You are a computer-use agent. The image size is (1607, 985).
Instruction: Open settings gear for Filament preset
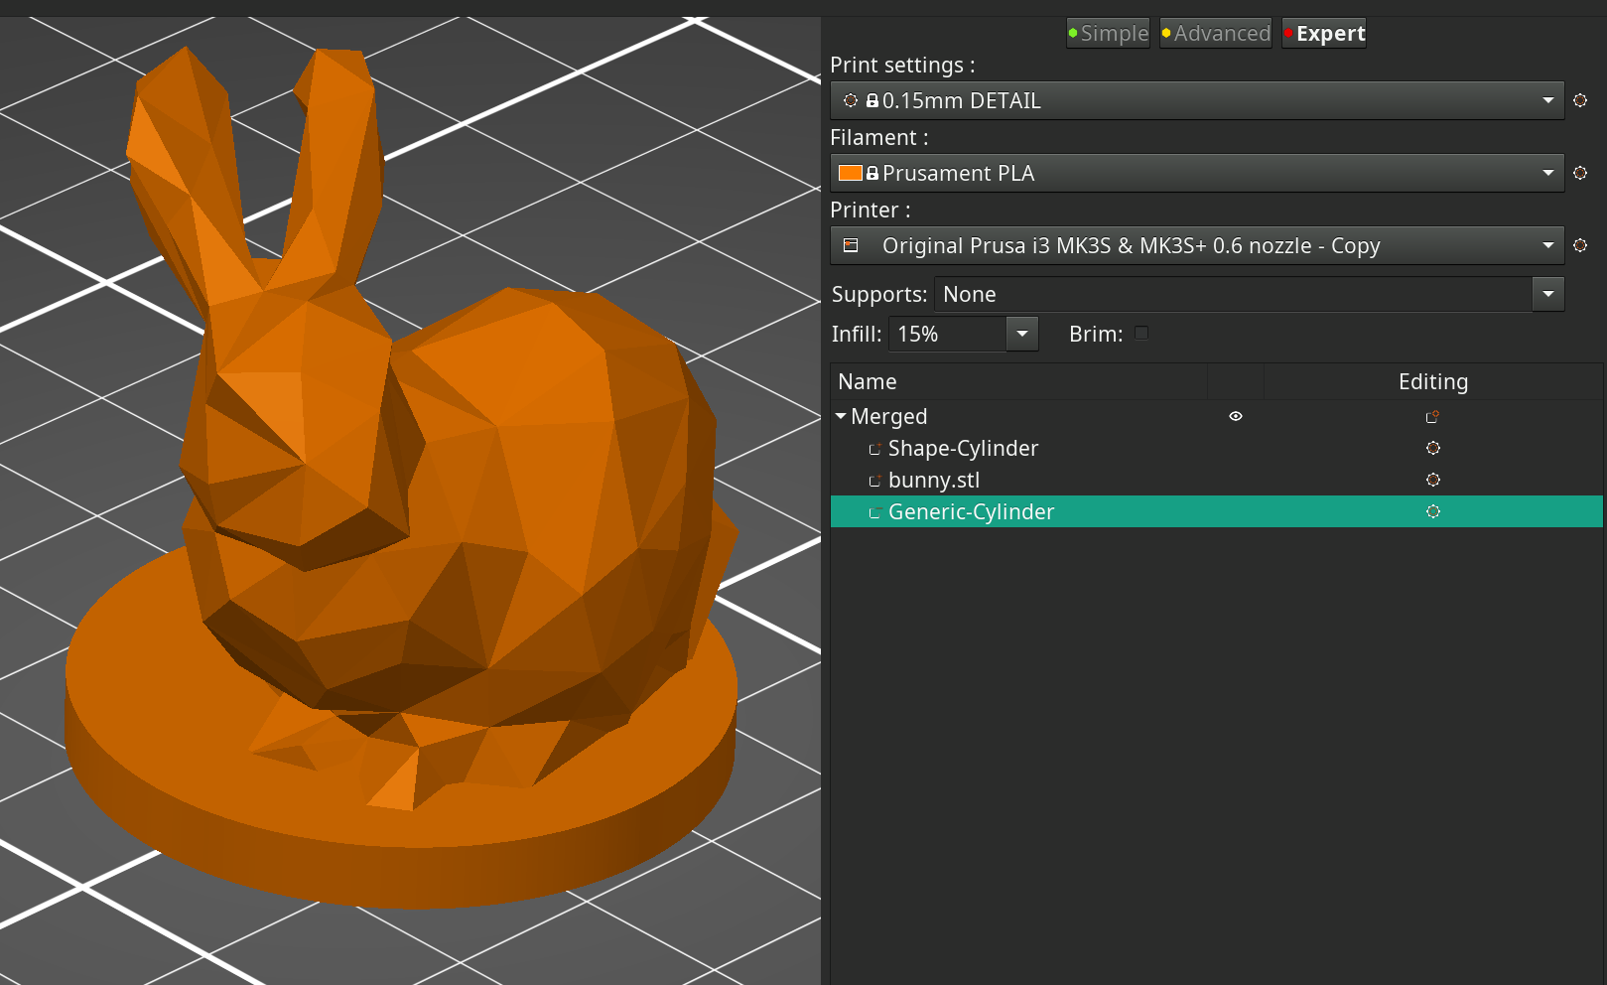[1580, 173]
